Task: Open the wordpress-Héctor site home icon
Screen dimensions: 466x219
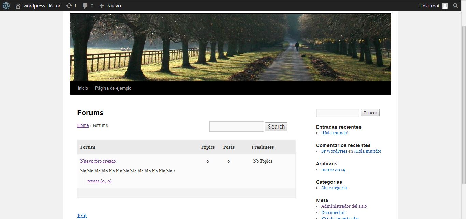Action: 18,6
